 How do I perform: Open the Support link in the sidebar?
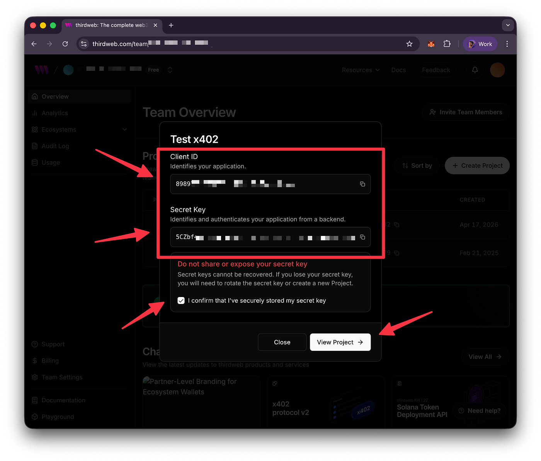click(80, 344)
